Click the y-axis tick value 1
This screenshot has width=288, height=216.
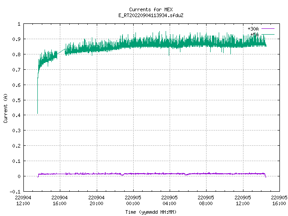[19, 24]
